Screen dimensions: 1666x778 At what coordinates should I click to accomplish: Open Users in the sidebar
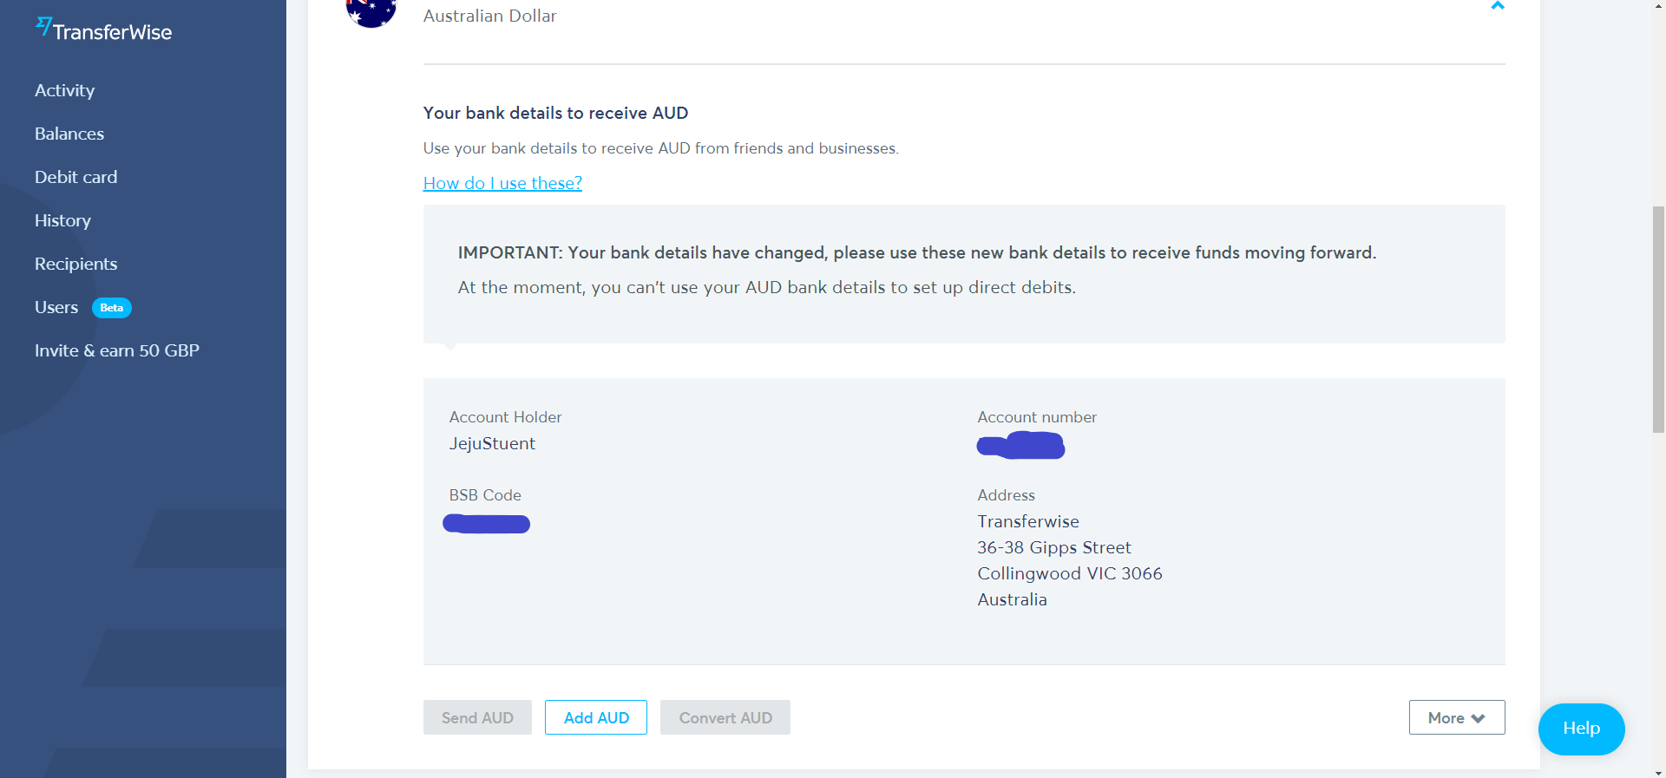click(56, 307)
